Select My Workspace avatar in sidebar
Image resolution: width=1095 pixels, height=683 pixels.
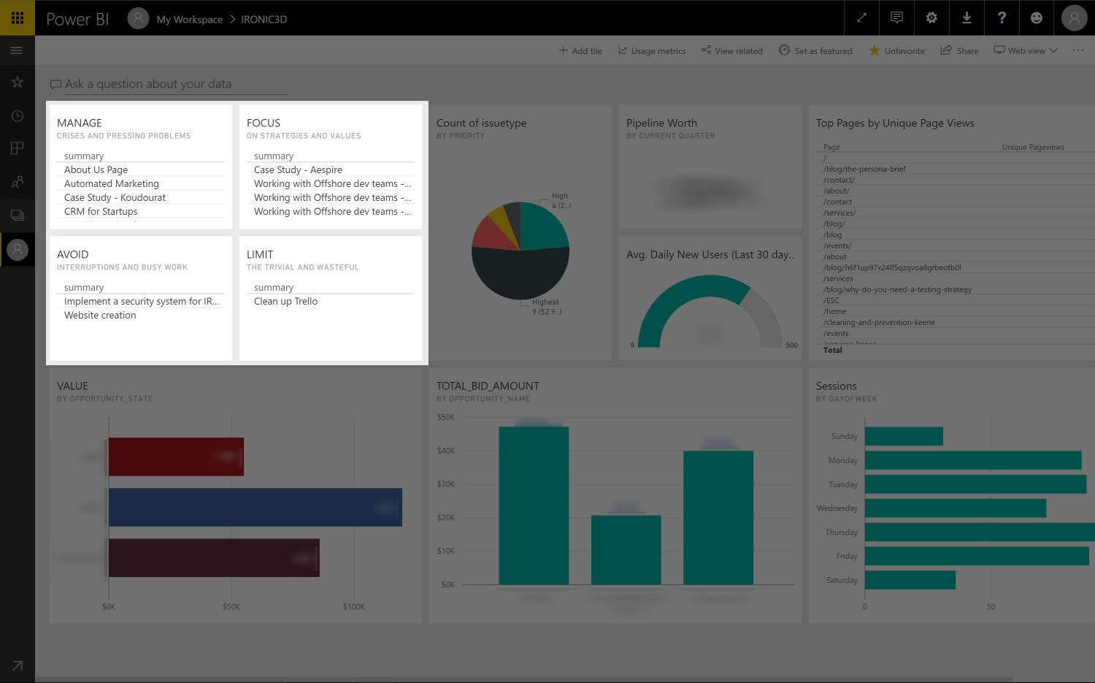[x=18, y=249]
